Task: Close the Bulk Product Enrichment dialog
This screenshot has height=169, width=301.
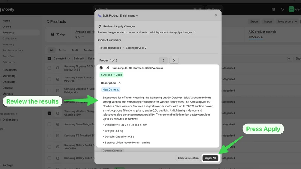Action: (216, 15)
